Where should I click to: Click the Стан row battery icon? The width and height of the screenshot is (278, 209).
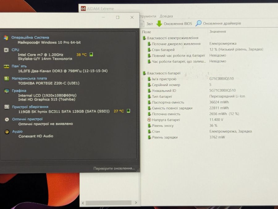coord(149,131)
